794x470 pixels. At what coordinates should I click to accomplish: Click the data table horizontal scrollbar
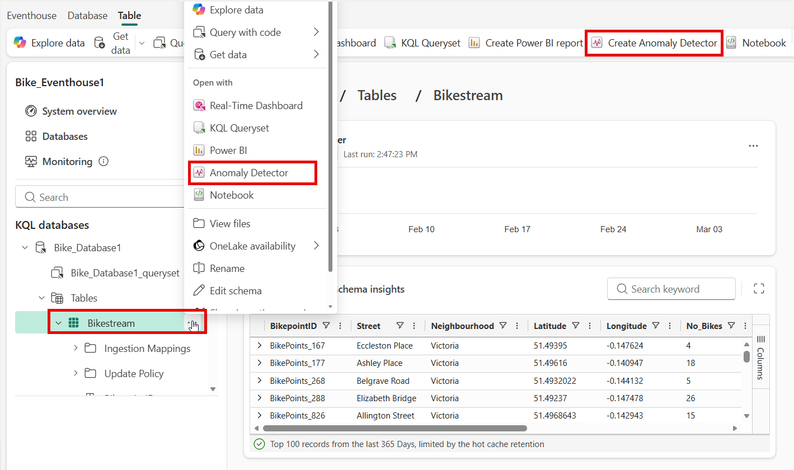click(394, 428)
